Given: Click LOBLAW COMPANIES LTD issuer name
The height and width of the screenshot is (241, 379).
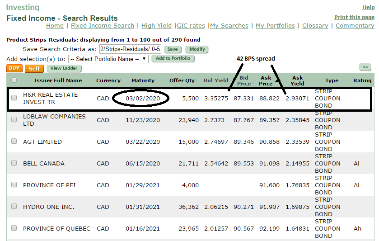Looking at the screenshot, I should click(x=54, y=120).
